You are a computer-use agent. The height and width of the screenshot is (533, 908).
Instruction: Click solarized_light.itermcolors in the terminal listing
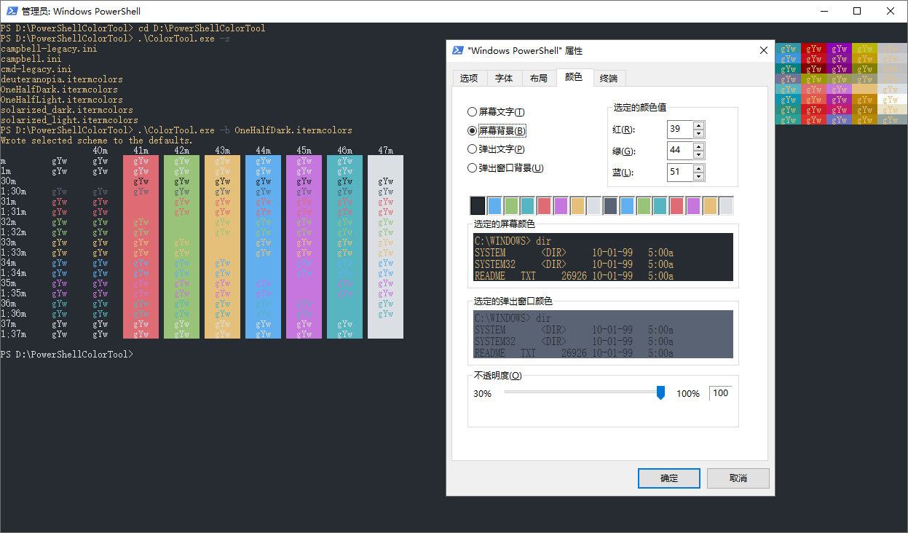(69, 120)
